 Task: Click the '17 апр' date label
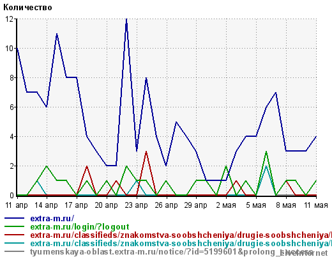click(76, 205)
